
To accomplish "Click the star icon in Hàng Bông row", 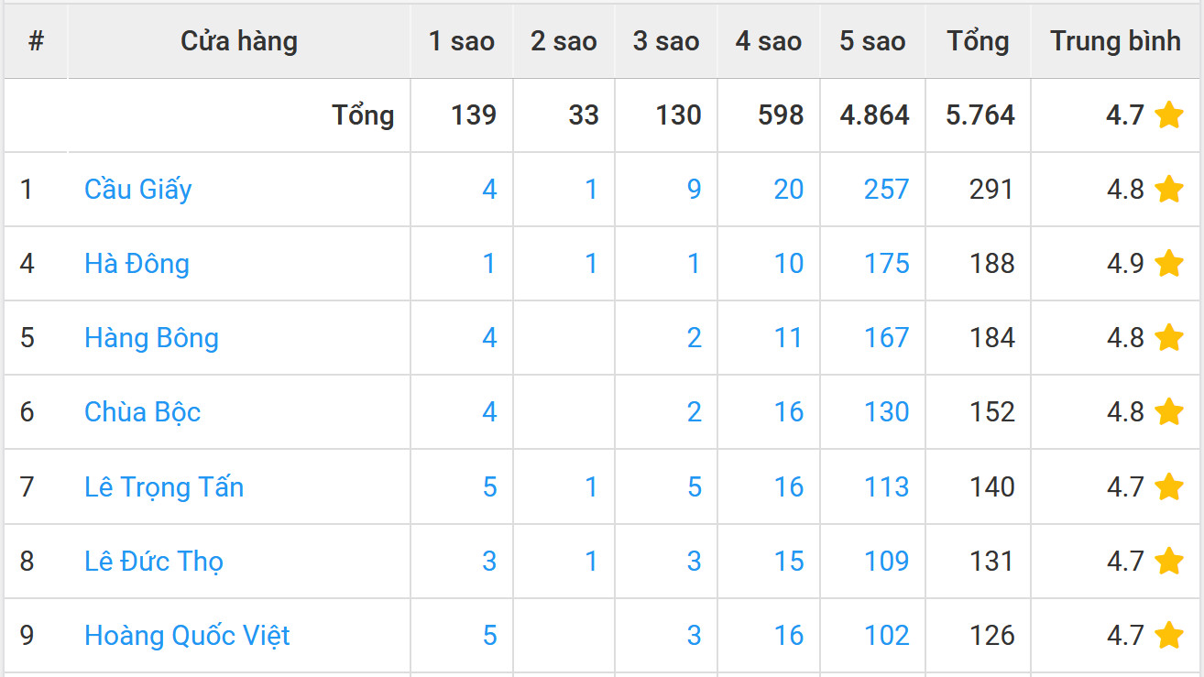I will click(x=1168, y=338).
